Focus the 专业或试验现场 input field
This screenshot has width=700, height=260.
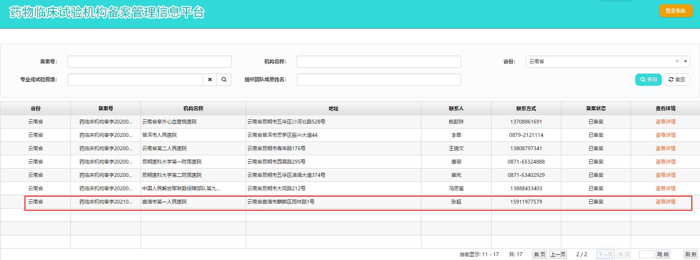(x=135, y=79)
